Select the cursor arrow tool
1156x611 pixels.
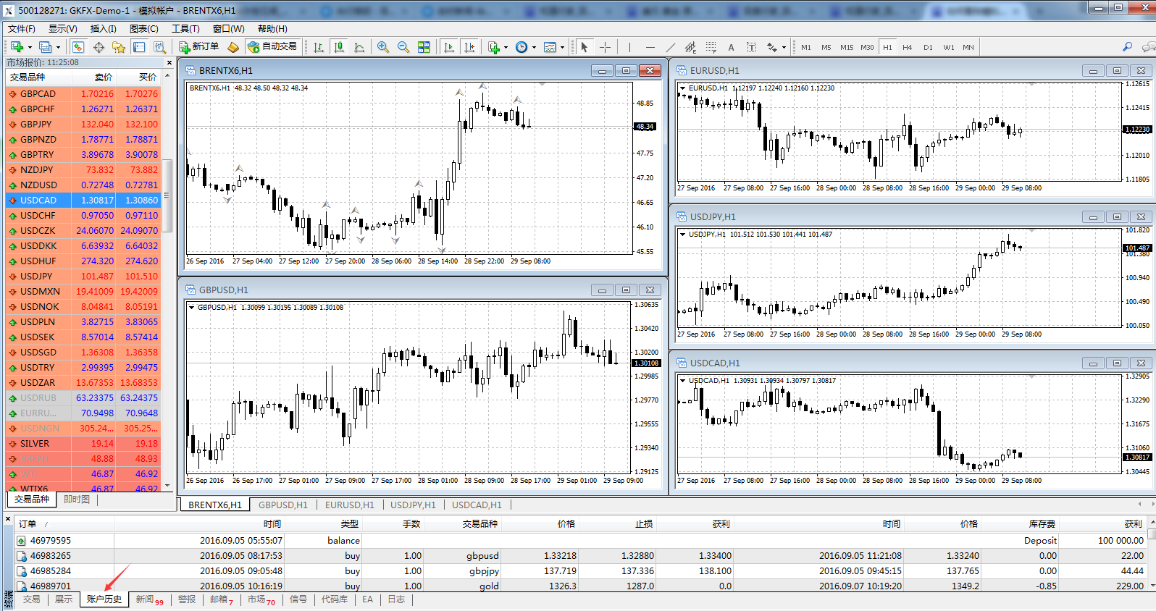pos(585,47)
